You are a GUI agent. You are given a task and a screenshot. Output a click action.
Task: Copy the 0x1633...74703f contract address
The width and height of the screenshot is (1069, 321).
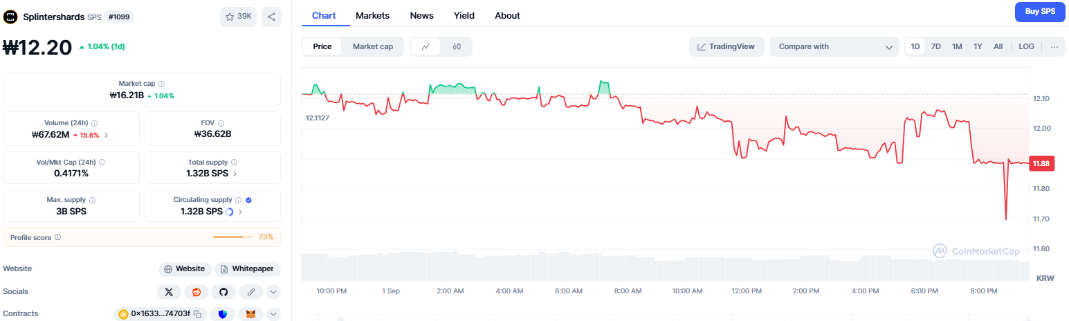197,314
